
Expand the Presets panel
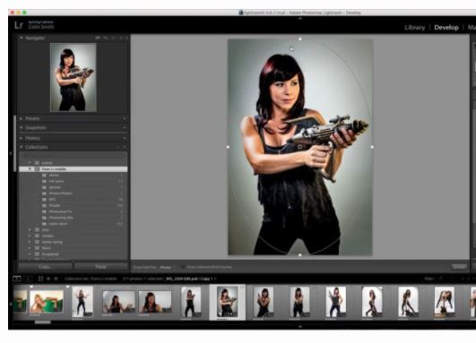pyautogui.click(x=22, y=118)
